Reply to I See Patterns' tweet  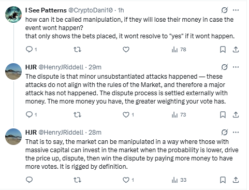click(x=31, y=50)
